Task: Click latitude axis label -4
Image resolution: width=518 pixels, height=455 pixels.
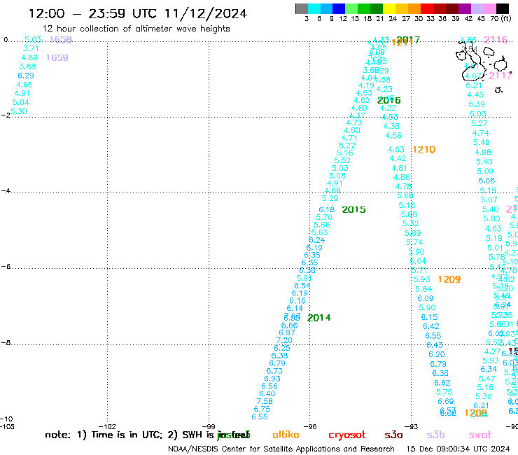Action: coord(6,191)
